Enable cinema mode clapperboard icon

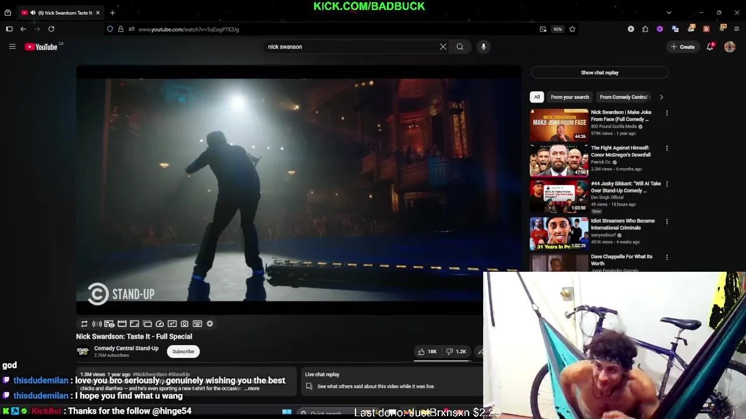tap(122, 324)
